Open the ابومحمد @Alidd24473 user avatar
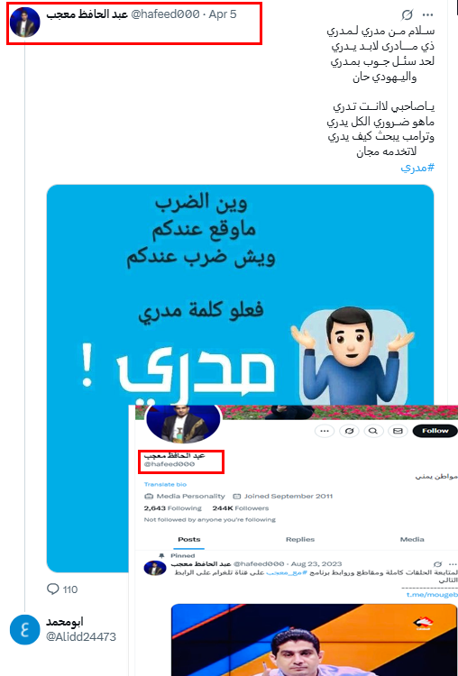 click(x=24, y=630)
